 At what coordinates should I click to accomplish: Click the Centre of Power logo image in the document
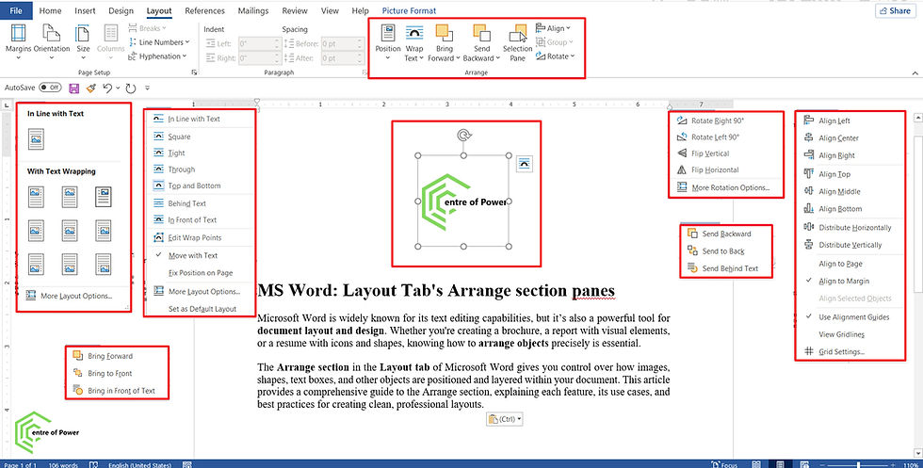pos(463,202)
